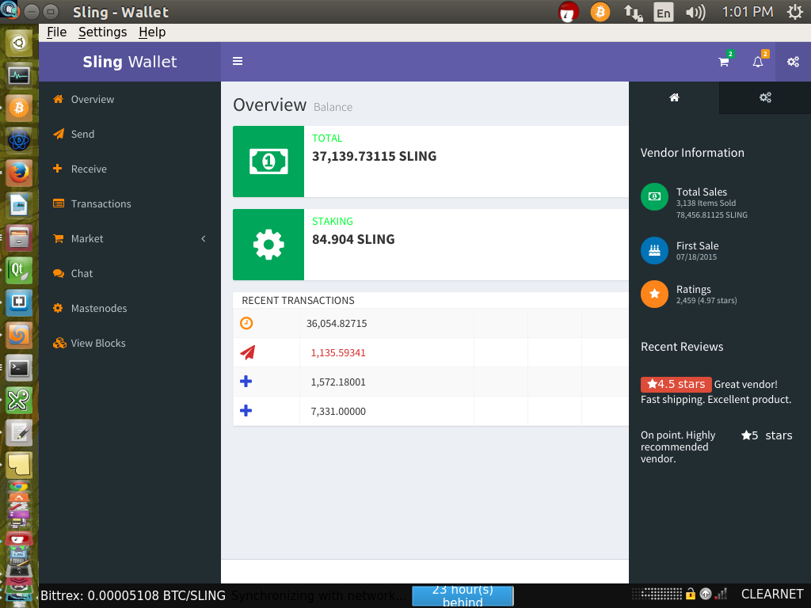Click the 5 stars review rating

(767, 435)
